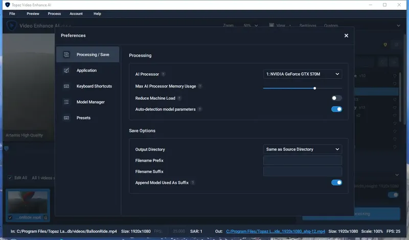The height and width of the screenshot is (240, 409).
Task: Show help for Append Model Used As Suffix
Action: click(193, 183)
